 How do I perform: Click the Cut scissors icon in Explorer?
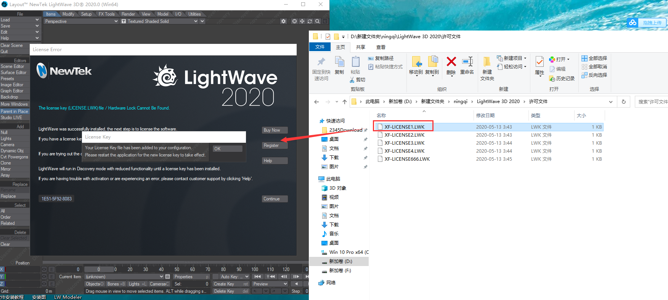click(x=352, y=80)
